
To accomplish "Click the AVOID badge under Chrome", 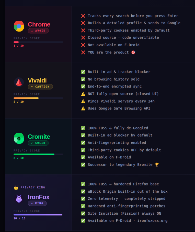I will click(38, 31).
